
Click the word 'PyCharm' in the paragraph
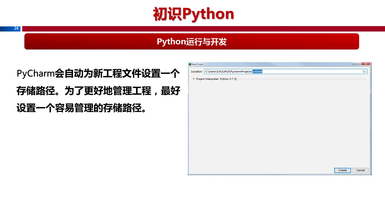click(35, 73)
